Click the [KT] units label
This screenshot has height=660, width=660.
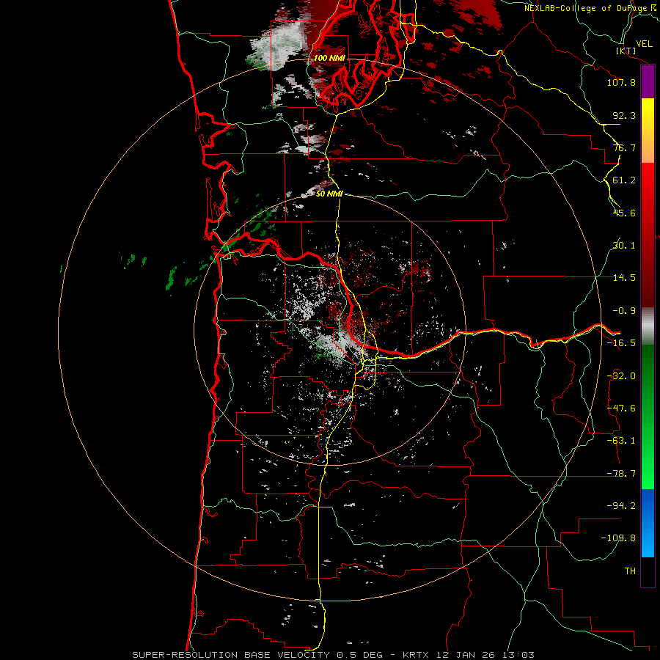[626, 51]
